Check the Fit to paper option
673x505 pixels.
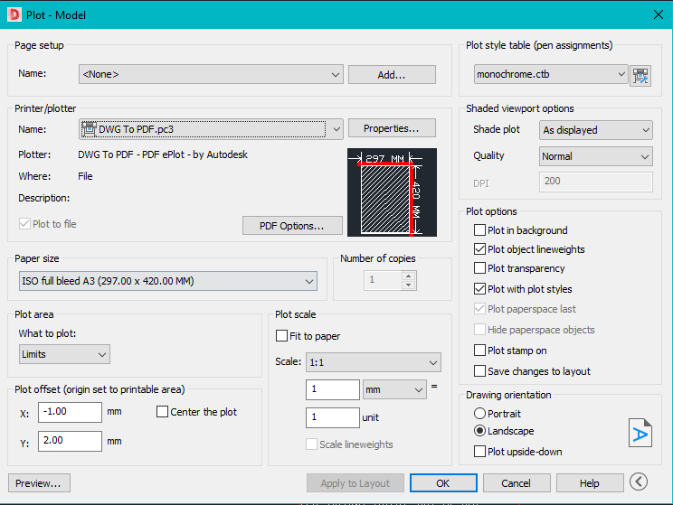click(282, 336)
